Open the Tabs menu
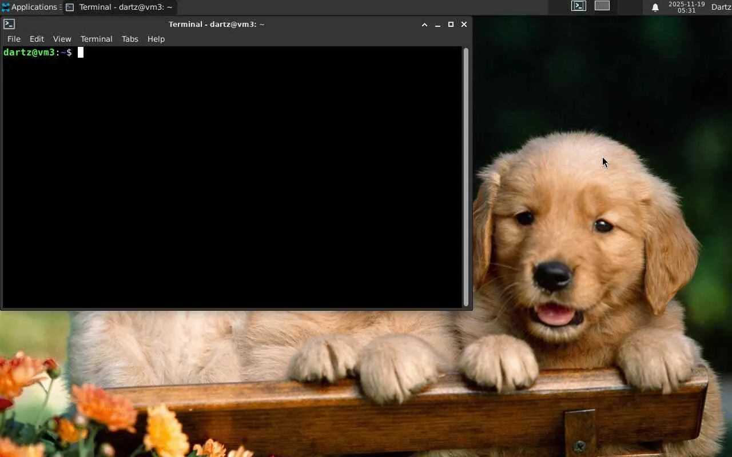The image size is (732, 457). tap(130, 39)
